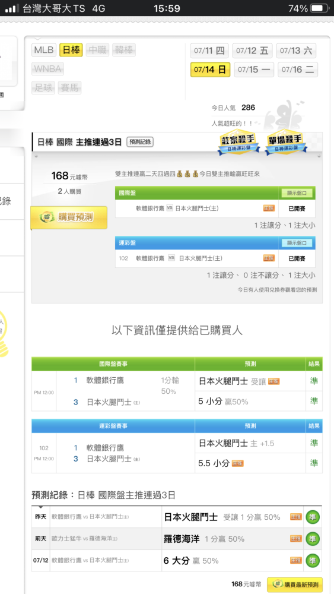
Task: Click 羅德海洋 prediction text
Action: pyautogui.click(x=182, y=539)
